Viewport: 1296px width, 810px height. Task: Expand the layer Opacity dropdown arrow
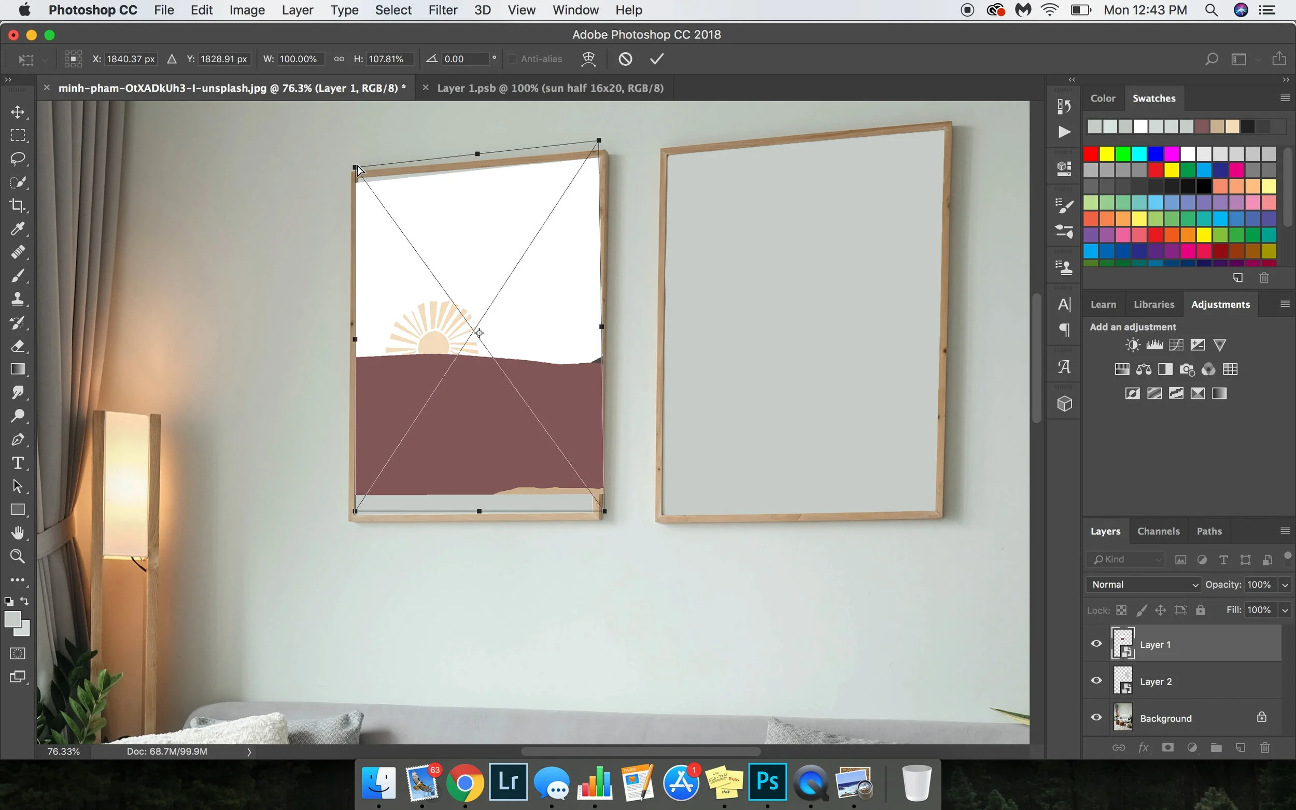click(x=1285, y=585)
